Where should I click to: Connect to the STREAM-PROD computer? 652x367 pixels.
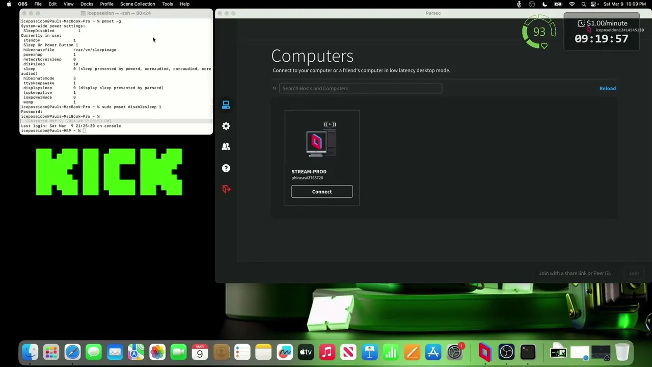[322, 192]
